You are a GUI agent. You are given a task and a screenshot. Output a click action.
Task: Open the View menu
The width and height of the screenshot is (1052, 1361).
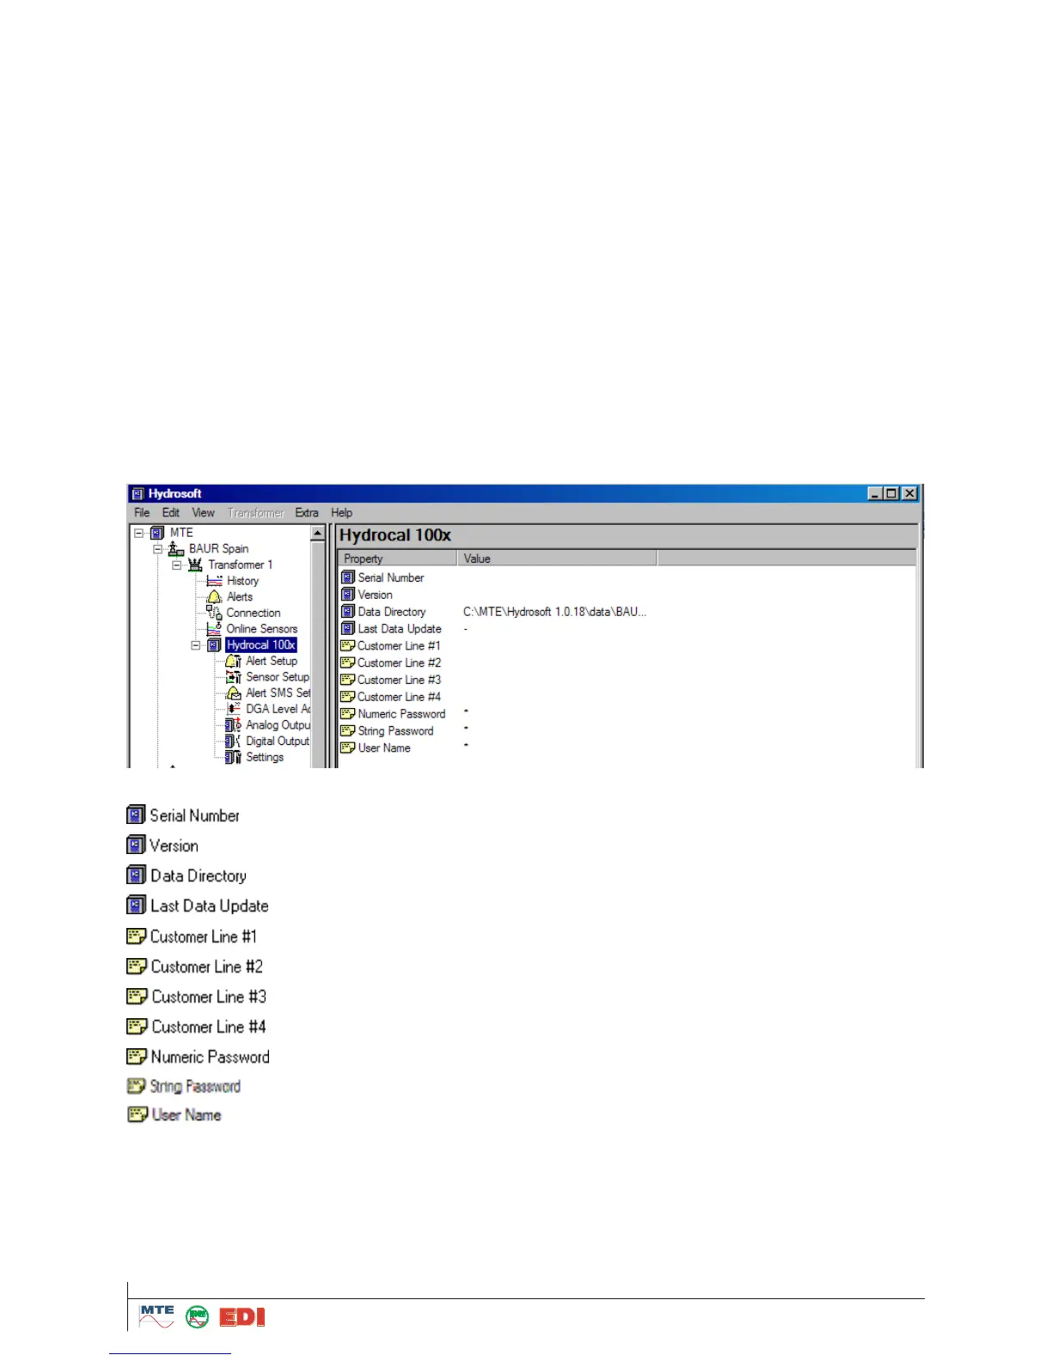203,513
